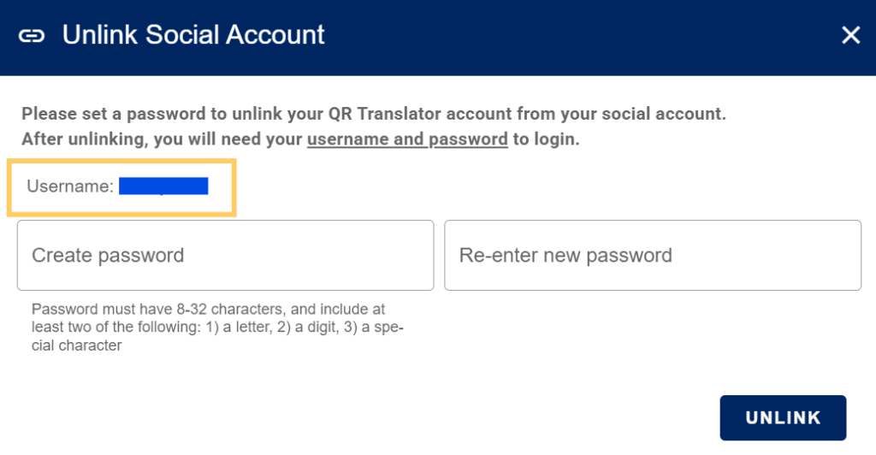Click the 'After unlinking, you will need' text
Viewport: 876px width, 455px height.
[163, 139]
